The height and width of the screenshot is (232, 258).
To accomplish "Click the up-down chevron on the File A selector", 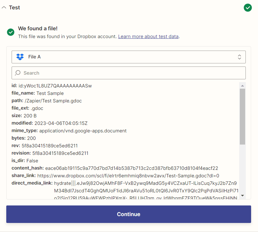I will 239,57.
